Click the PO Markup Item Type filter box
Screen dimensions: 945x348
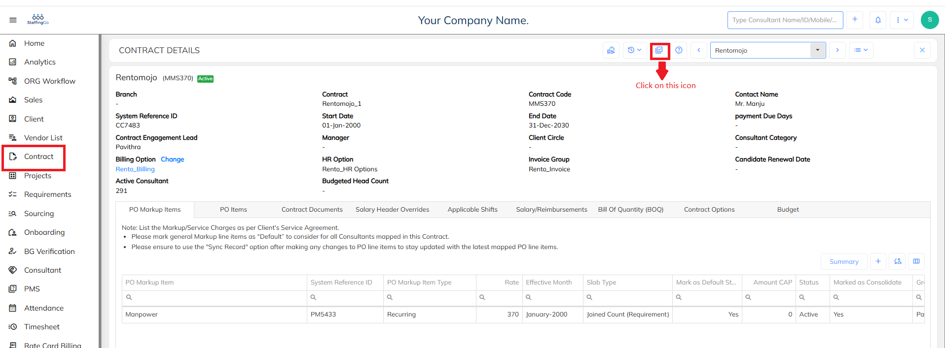[x=430, y=297]
